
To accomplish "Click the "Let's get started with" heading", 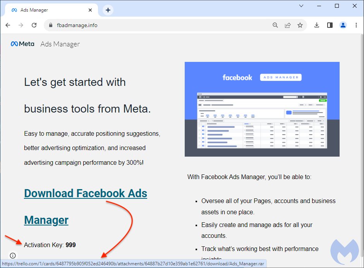I will pos(75,82).
